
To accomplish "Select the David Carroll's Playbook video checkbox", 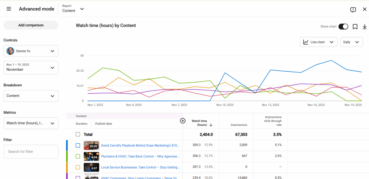I will (x=78, y=146).
